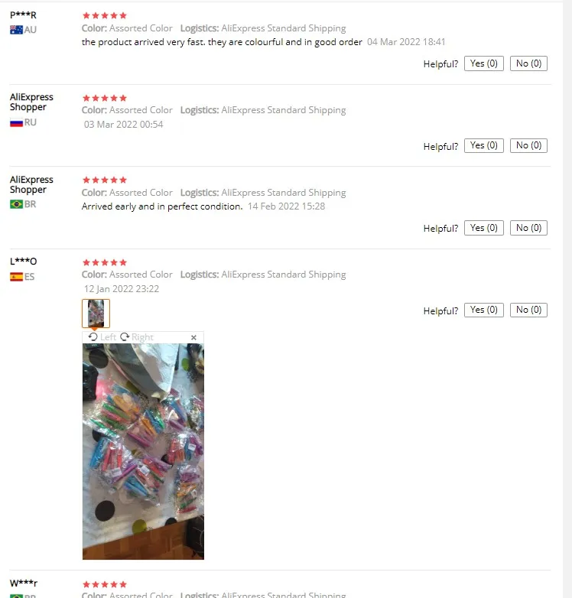Click the Australian flag icon by P***R
The height and width of the screenshot is (598, 572).
point(16,30)
